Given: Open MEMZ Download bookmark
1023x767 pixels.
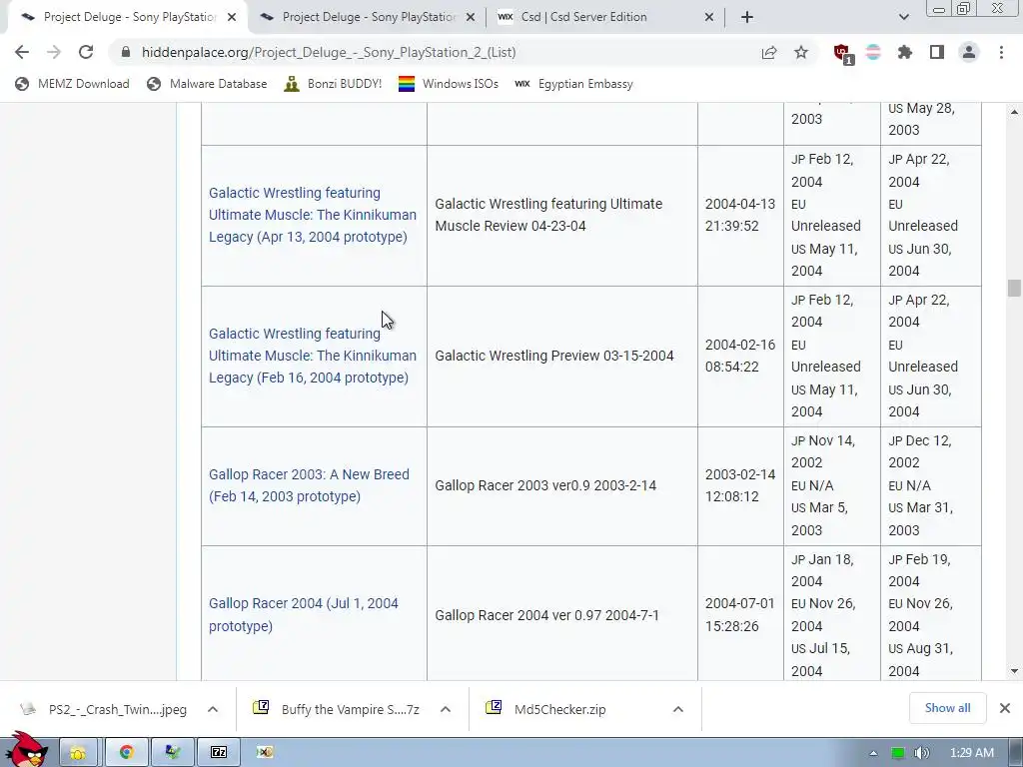Looking at the screenshot, I should click(x=72, y=84).
